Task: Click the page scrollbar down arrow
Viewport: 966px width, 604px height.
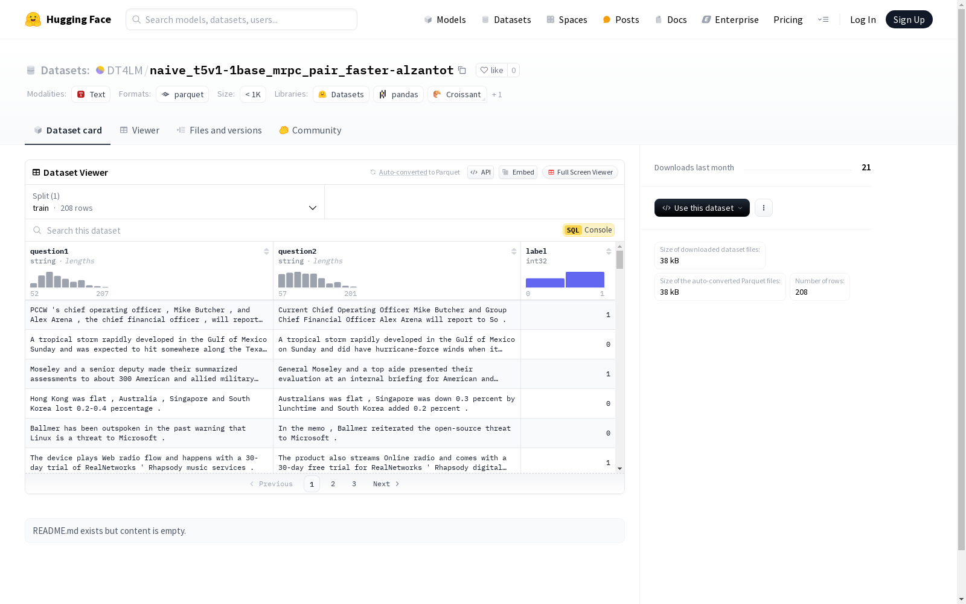Action: tap(961, 599)
